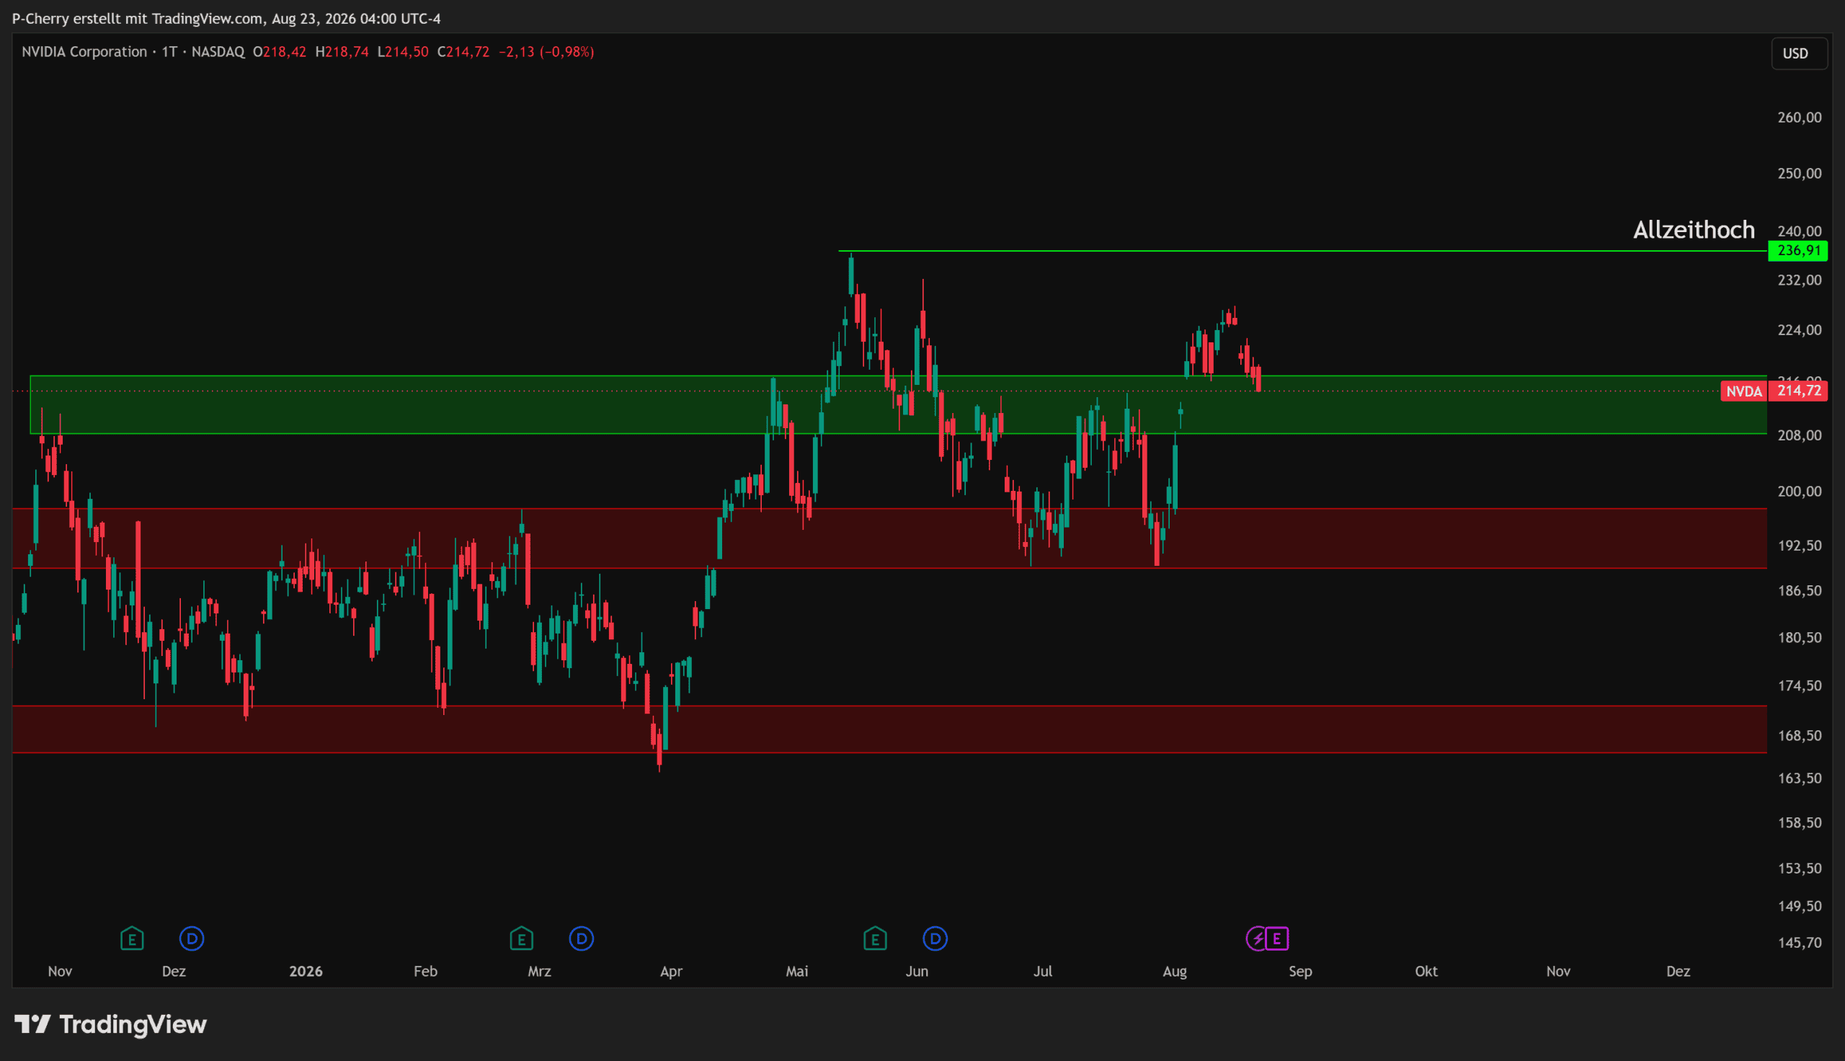Image resolution: width=1845 pixels, height=1061 pixels.
Task: Click the Mai label on time axis
Action: click(797, 972)
